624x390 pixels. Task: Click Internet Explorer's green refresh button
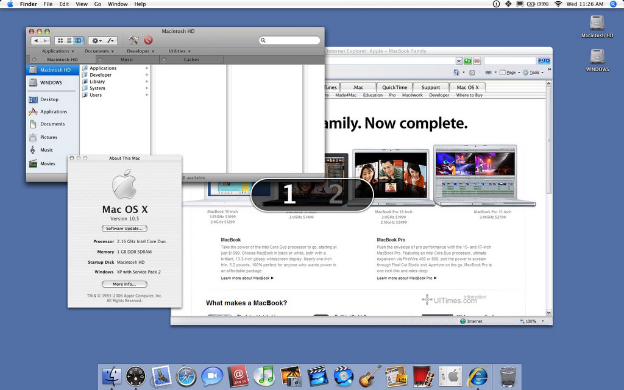pos(467,61)
